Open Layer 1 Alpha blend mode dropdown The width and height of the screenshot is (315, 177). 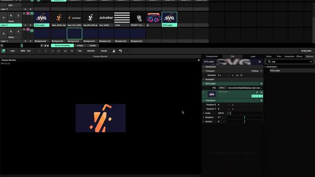14,37
